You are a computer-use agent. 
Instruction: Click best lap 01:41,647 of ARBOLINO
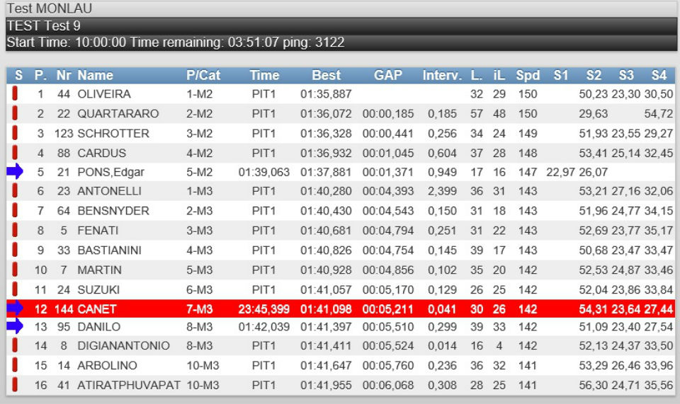pyautogui.click(x=326, y=366)
